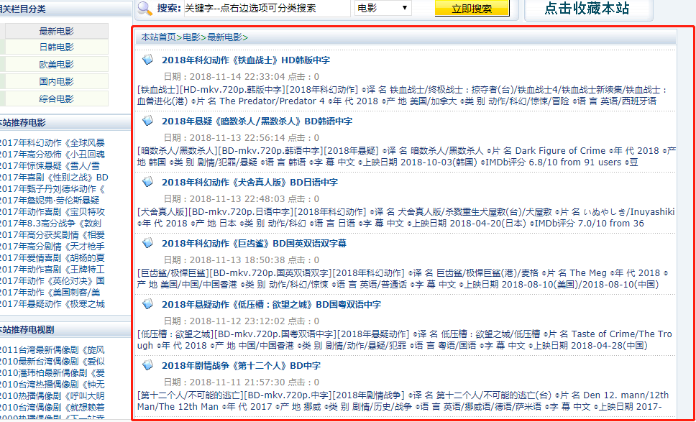The height and width of the screenshot is (422, 696).
Task: Open 2010台湾偶像剧《就想赖着 link
Action: point(52,408)
